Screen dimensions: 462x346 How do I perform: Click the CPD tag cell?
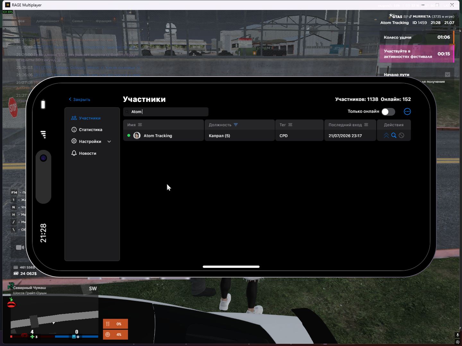tap(299, 136)
